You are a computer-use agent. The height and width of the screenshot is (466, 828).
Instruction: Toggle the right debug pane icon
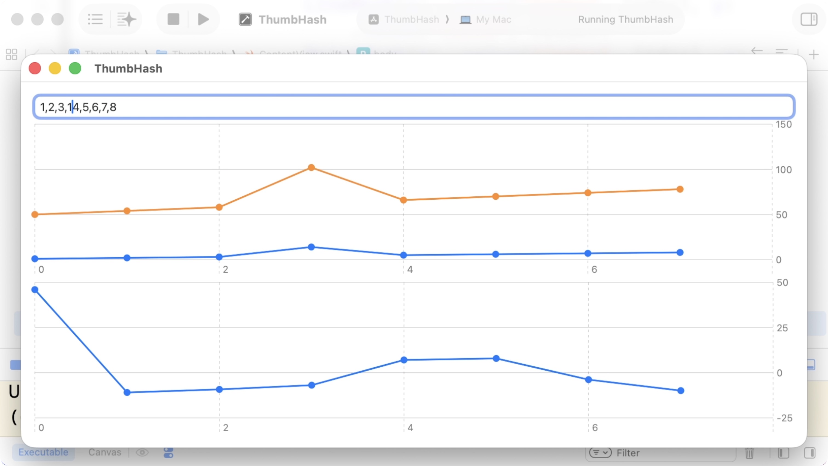tap(809, 453)
